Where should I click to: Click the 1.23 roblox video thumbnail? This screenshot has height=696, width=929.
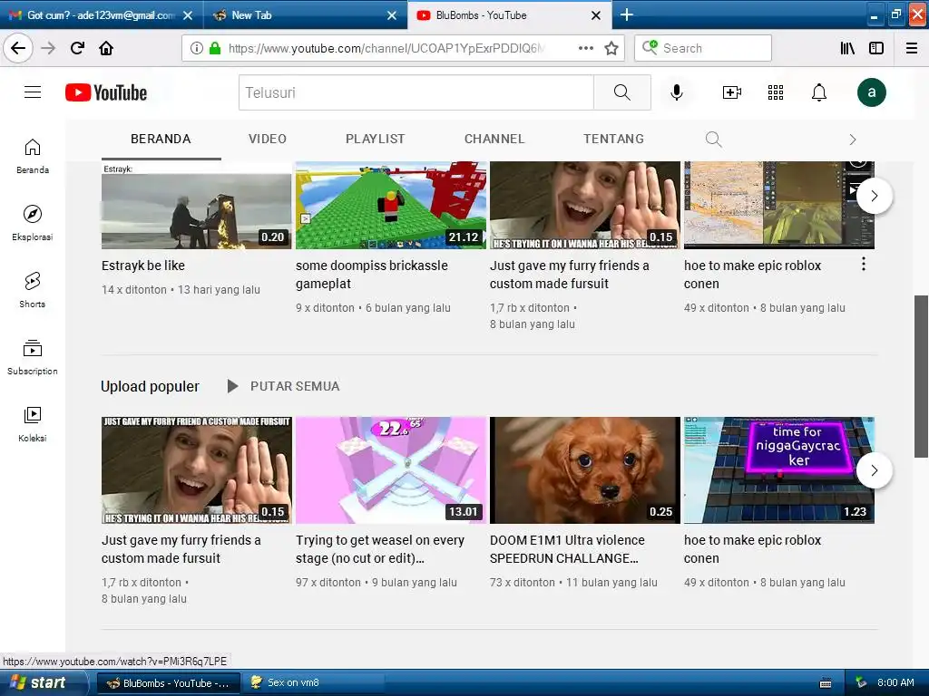coord(779,470)
